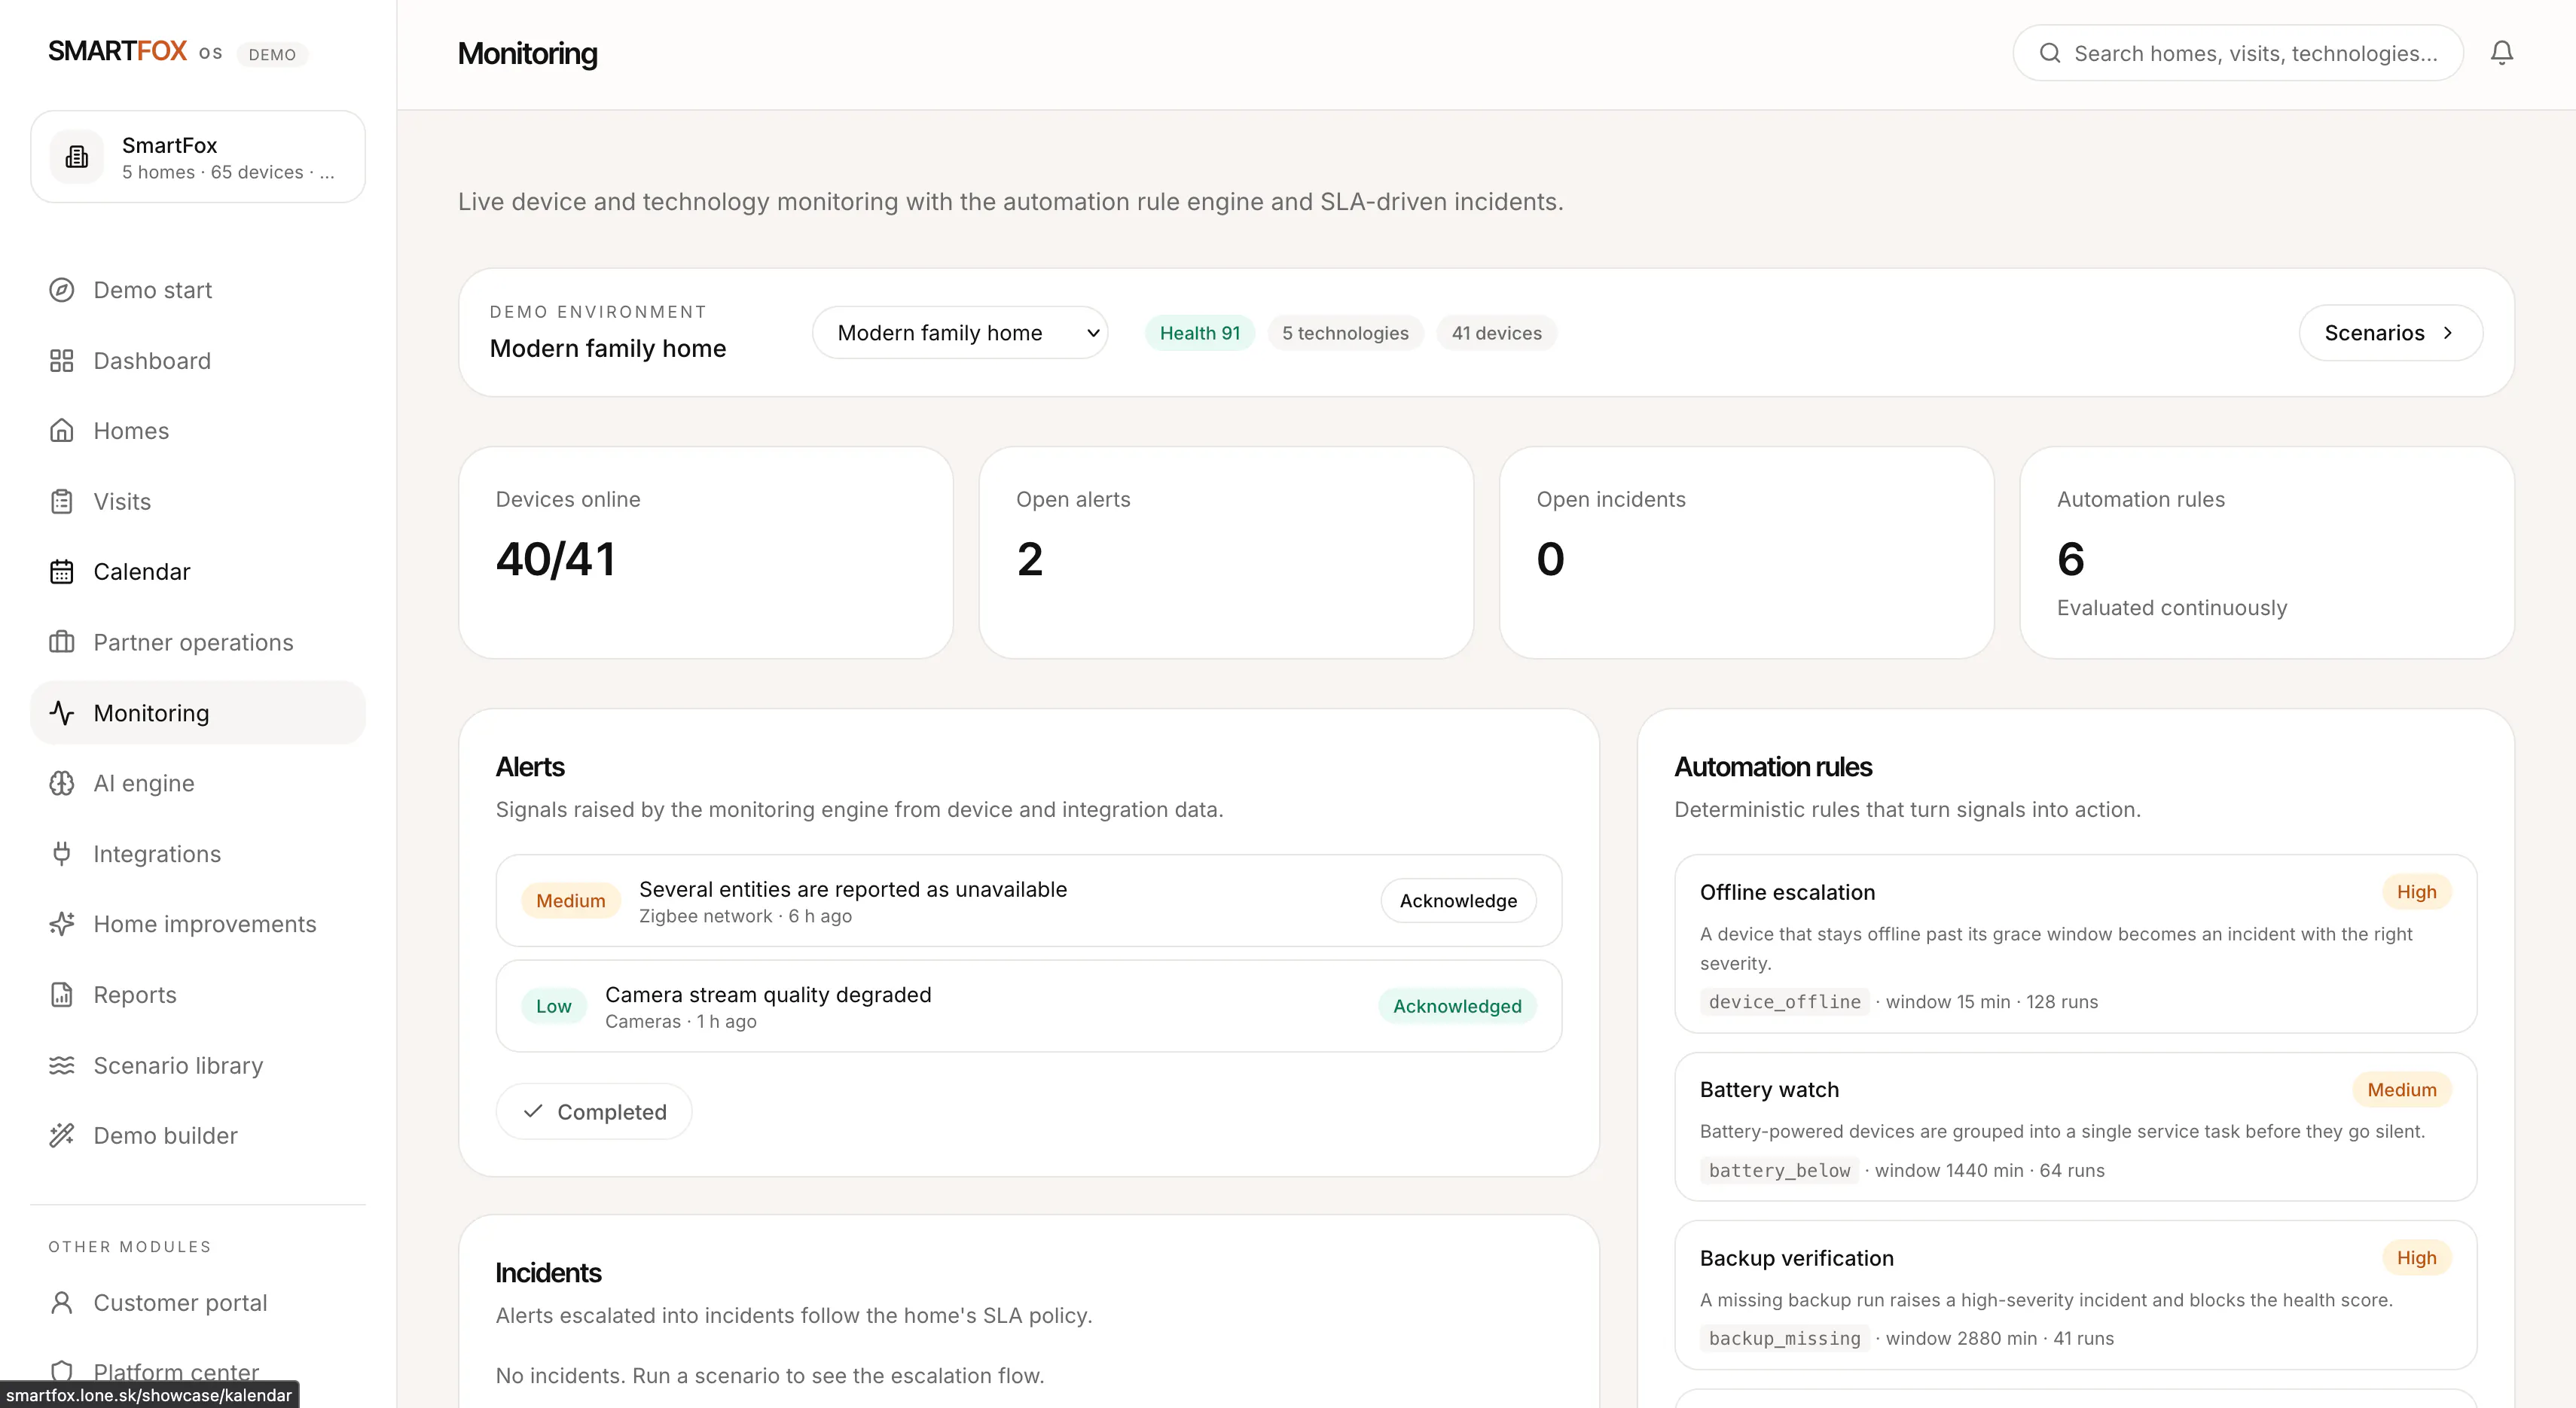Click the Demo builder magic wand icon
This screenshot has height=1408, width=2576.
[62, 1135]
